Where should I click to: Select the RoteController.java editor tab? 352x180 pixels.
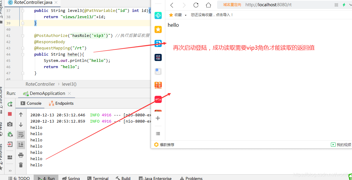coord(33,3)
